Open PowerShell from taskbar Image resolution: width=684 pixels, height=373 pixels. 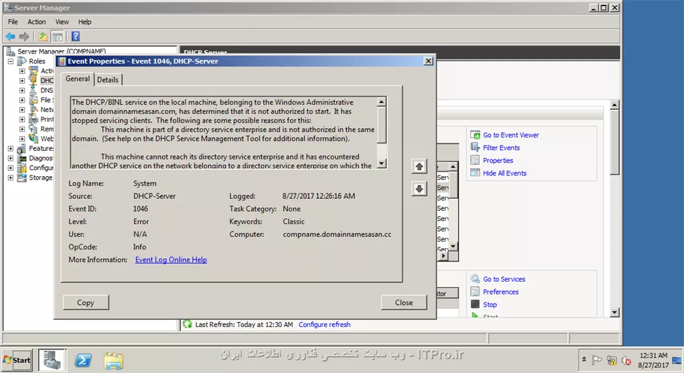(x=83, y=360)
